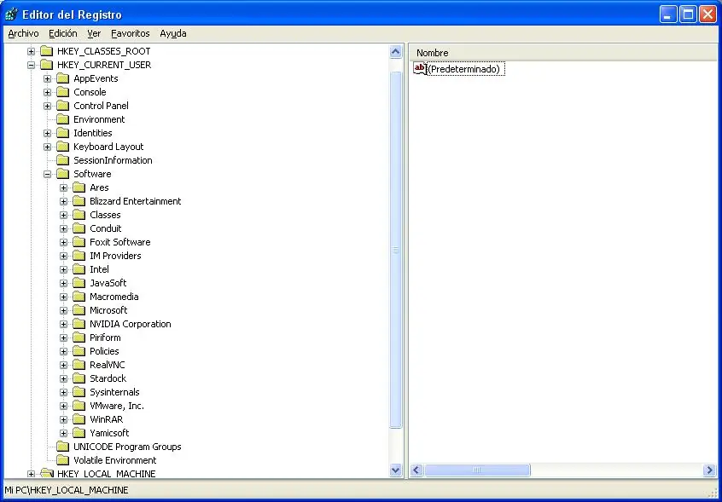Click the HKEY_CLASSES_ROOT folder icon
This screenshot has height=502, width=722.
[x=46, y=51]
